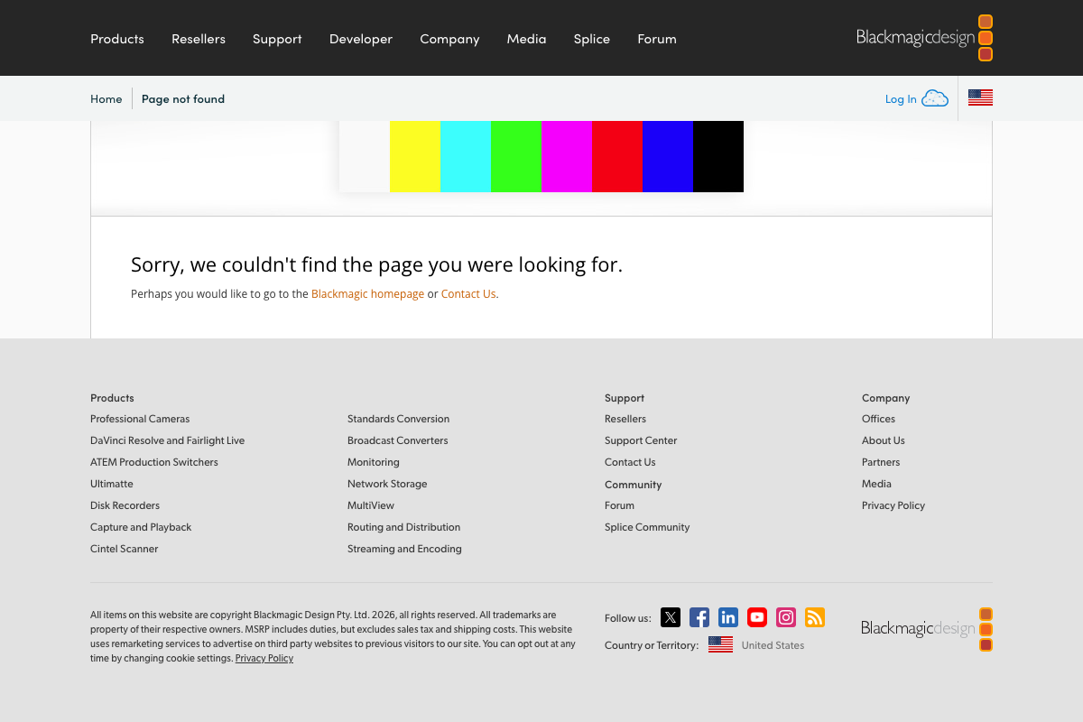Screen dimensions: 1083x722
Task: Open the United States flag selector in header
Action: 980,97
